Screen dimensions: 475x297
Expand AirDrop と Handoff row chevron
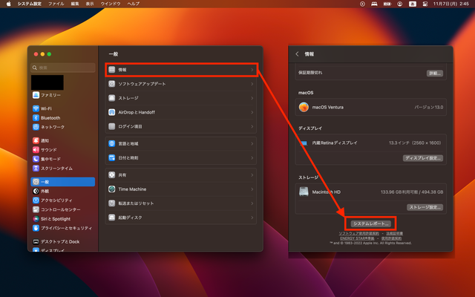pyautogui.click(x=252, y=112)
